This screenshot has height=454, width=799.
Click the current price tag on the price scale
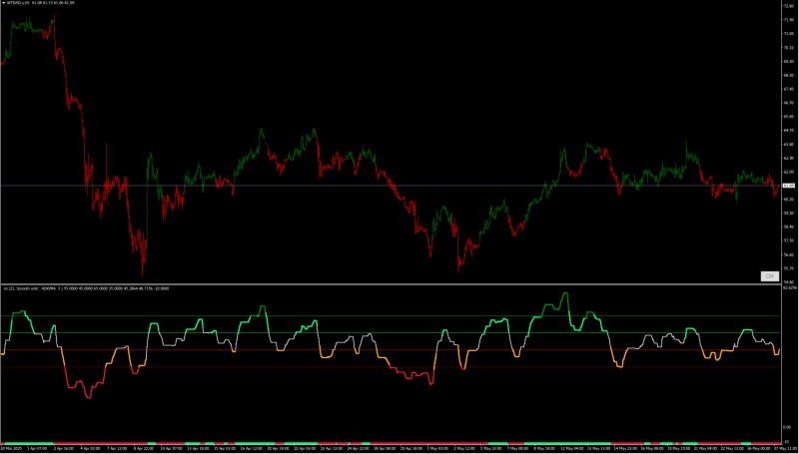click(788, 186)
